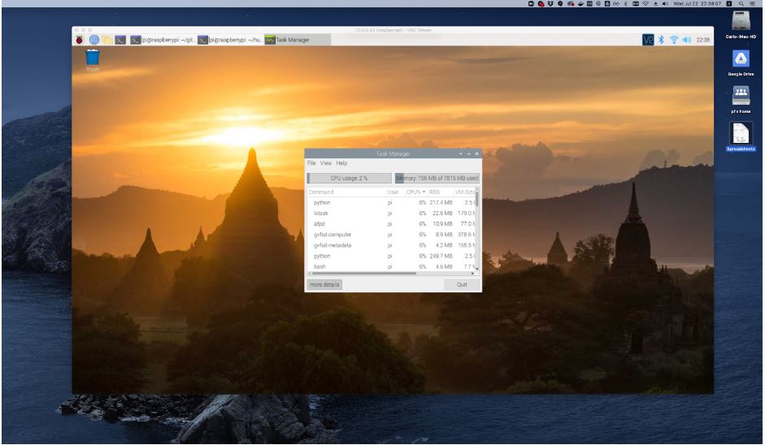Open the View menu in Task Manager

click(326, 163)
